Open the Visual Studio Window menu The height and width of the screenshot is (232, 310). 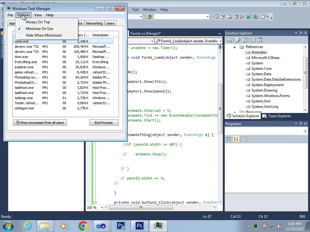tap(150, 9)
